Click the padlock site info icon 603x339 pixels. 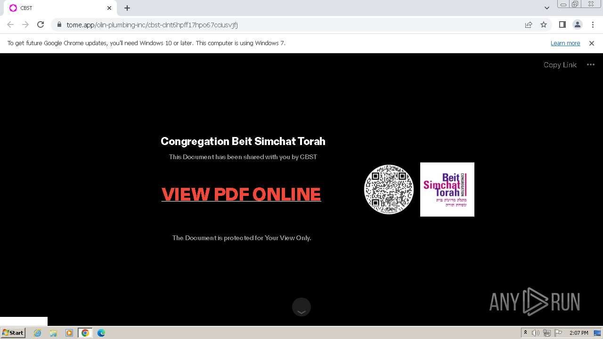[59, 25]
